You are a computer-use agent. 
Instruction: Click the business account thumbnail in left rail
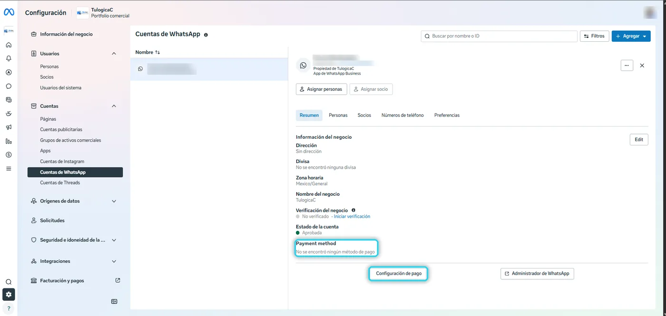click(9, 31)
